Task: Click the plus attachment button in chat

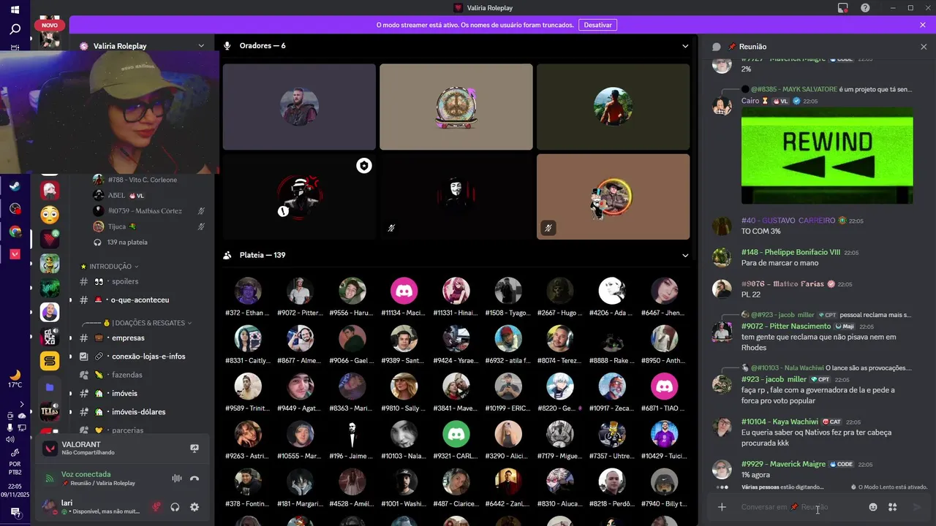Action: (722, 507)
